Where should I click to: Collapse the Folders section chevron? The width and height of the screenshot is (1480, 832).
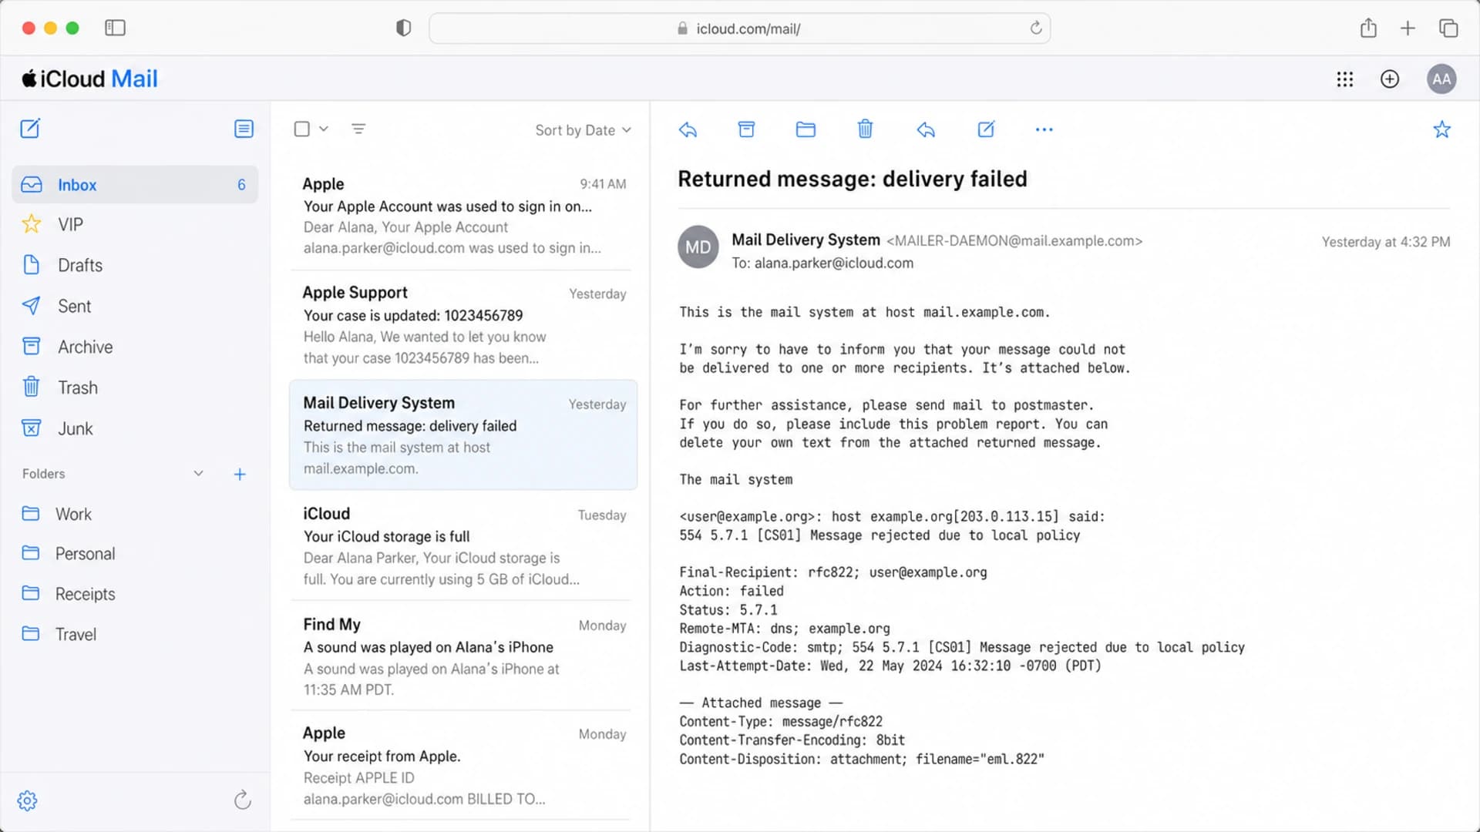click(198, 474)
